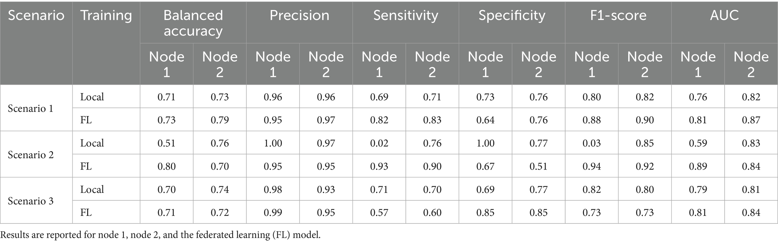Click the AUC header cell
The image size is (778, 243).
724,15
